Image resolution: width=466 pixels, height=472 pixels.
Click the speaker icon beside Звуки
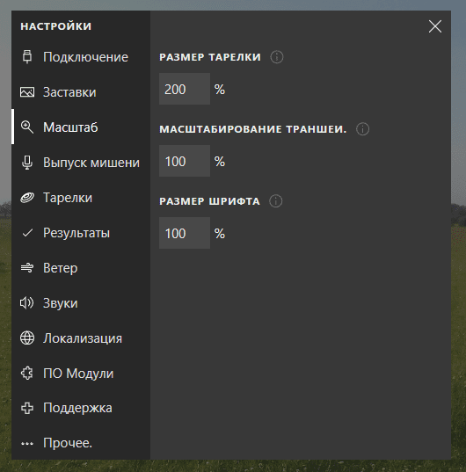[x=27, y=303]
